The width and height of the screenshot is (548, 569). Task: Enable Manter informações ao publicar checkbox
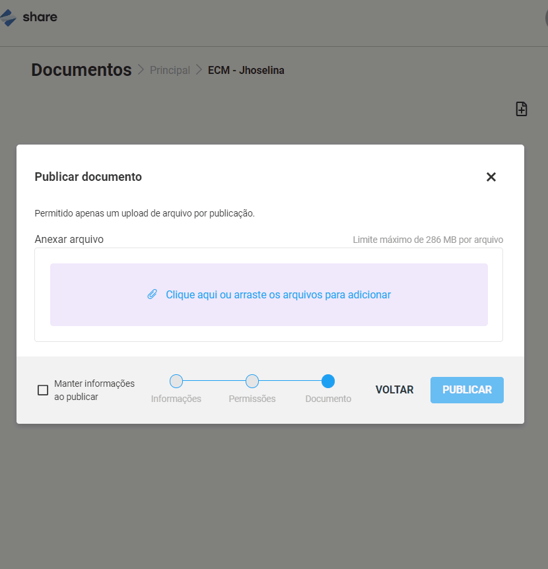(x=43, y=390)
